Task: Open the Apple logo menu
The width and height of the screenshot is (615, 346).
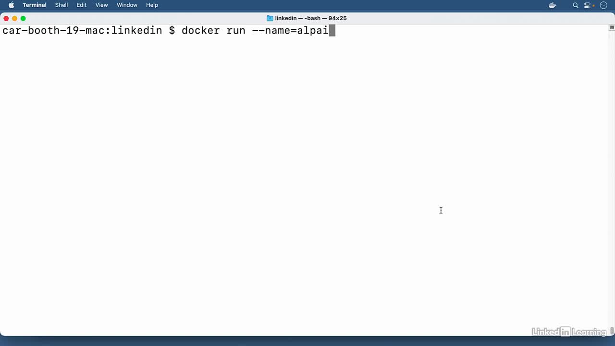Action: pyautogui.click(x=11, y=5)
